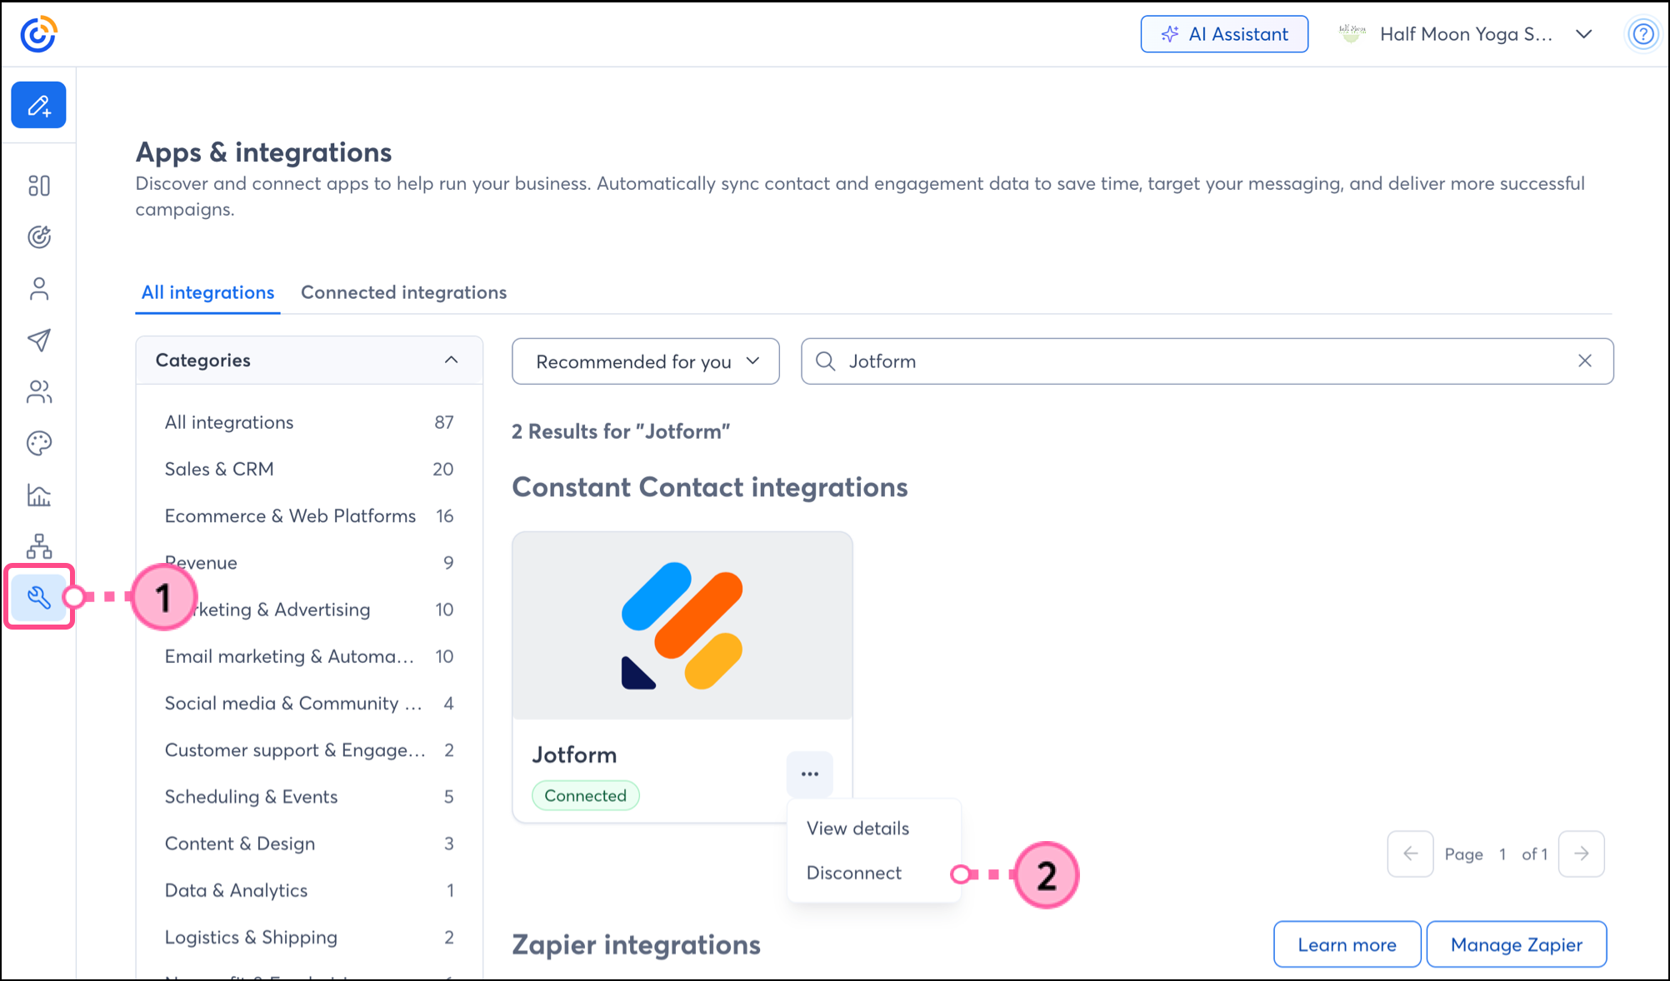Image resolution: width=1670 pixels, height=981 pixels.
Task: Select Content & Design category
Action: point(309,844)
